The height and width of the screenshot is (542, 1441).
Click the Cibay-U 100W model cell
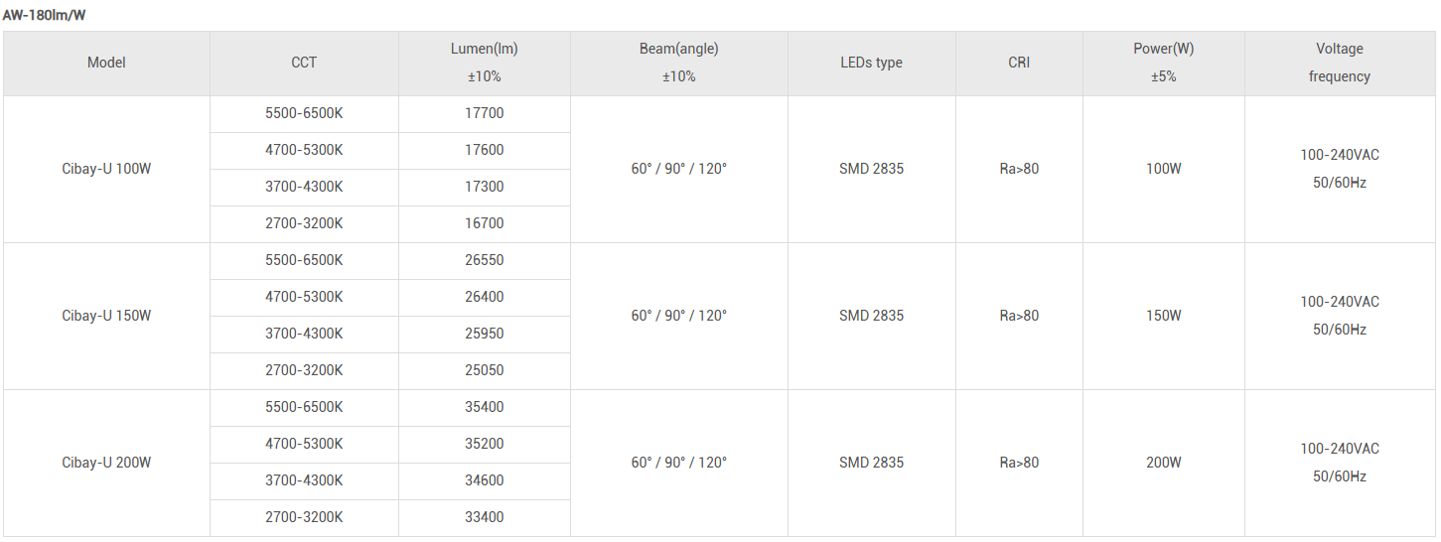tap(106, 169)
